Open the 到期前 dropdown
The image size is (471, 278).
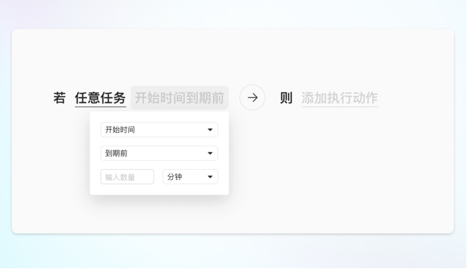tap(159, 153)
